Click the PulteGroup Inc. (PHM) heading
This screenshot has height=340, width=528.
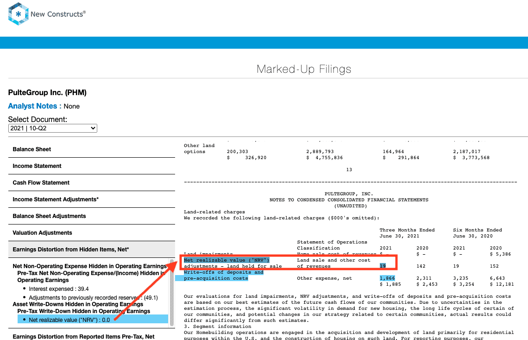[x=47, y=92]
